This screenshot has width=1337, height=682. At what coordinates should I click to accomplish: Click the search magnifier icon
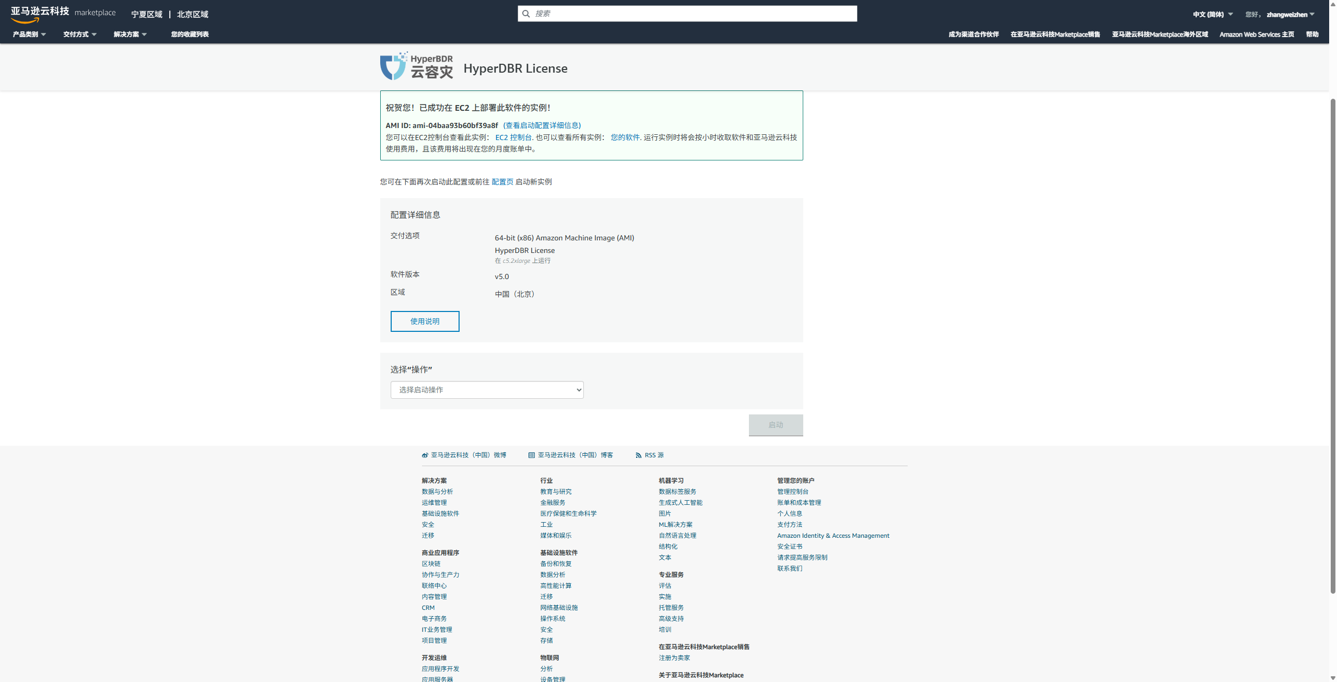click(526, 14)
